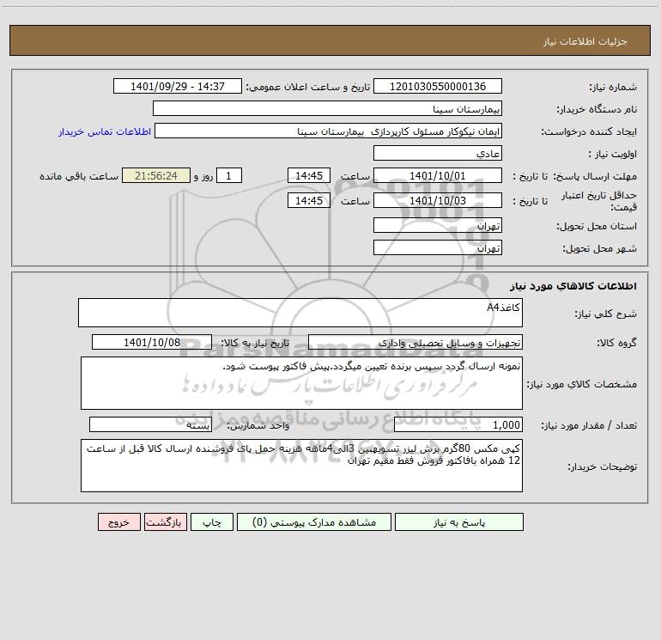Click the response deadline time field 14:45
This screenshot has height=640, width=661.
point(308,175)
